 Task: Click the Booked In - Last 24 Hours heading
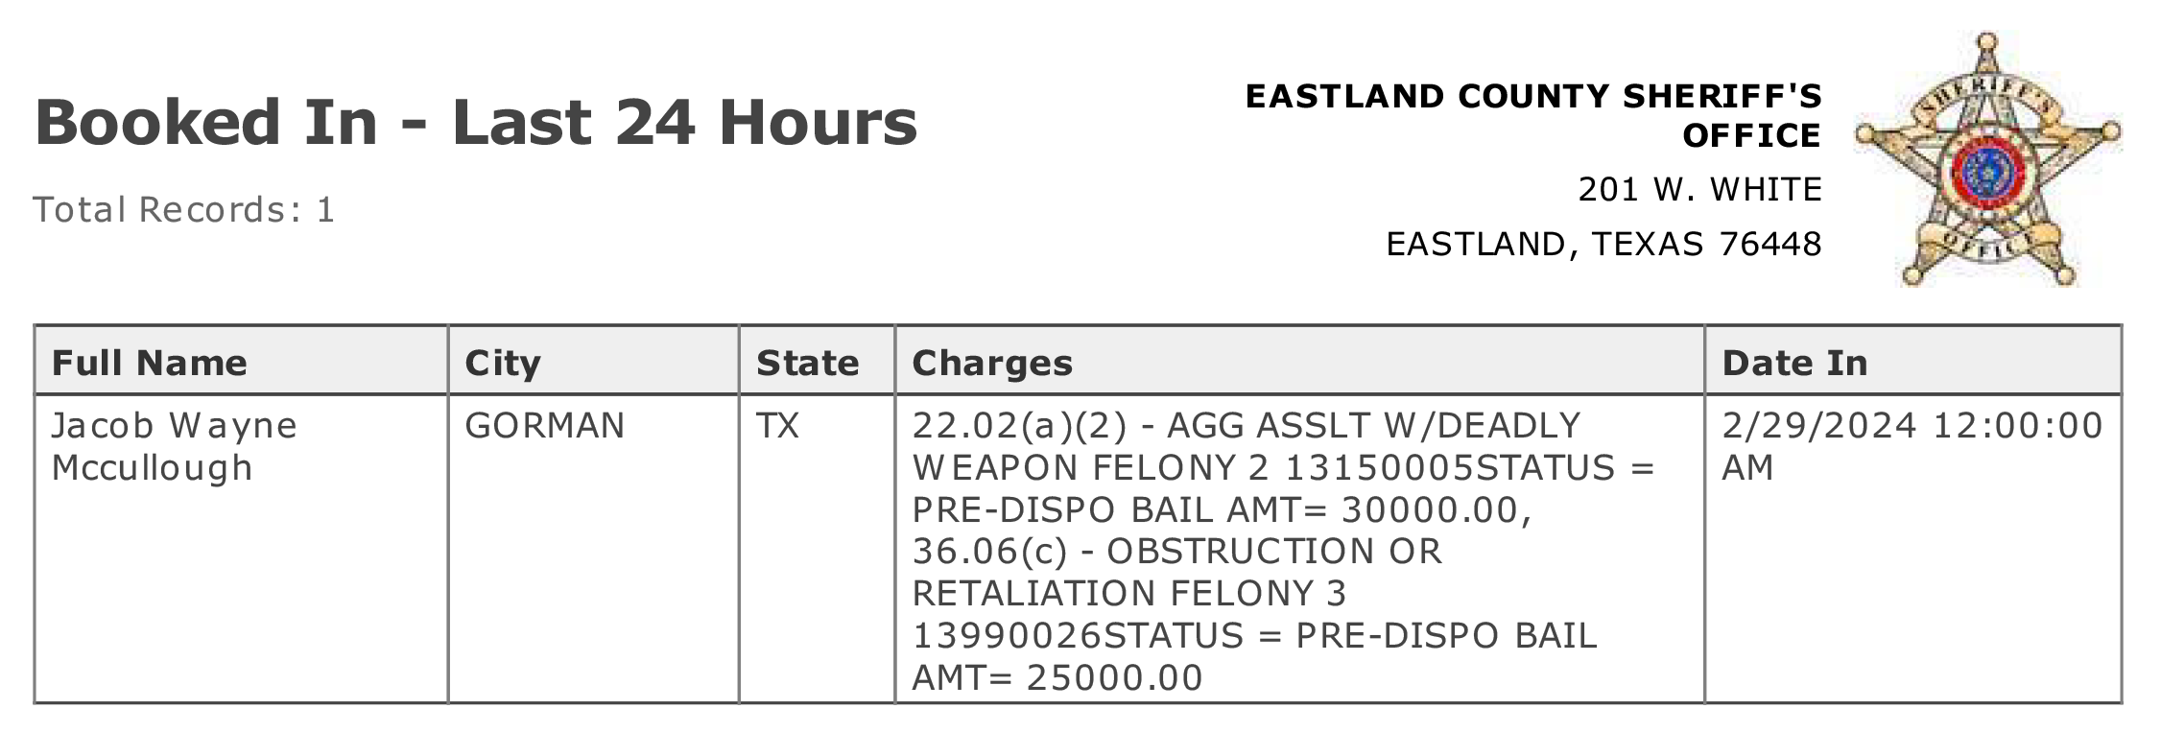(476, 123)
